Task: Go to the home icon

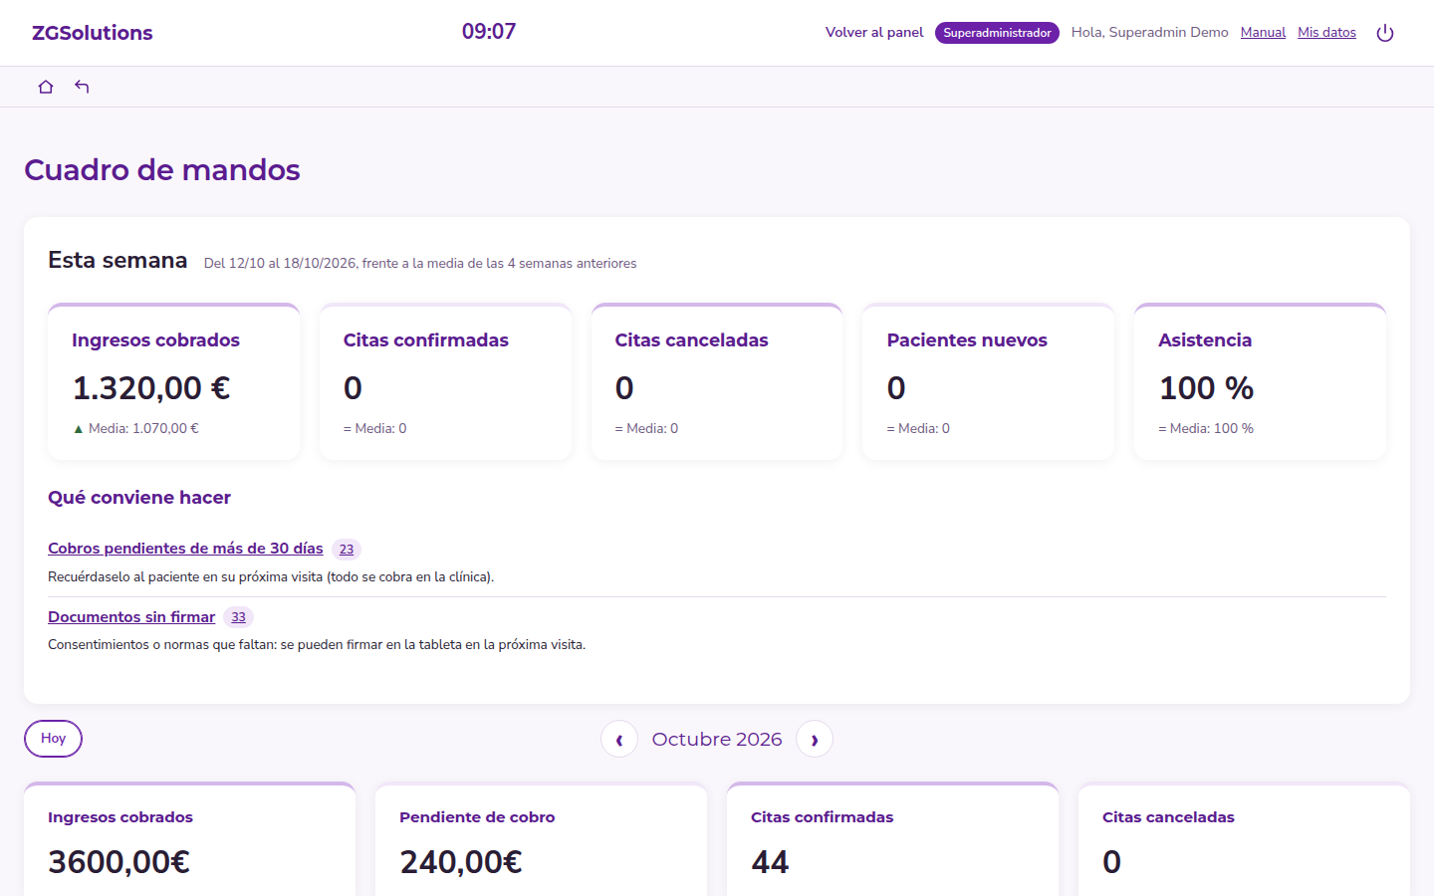Action: coord(46,87)
